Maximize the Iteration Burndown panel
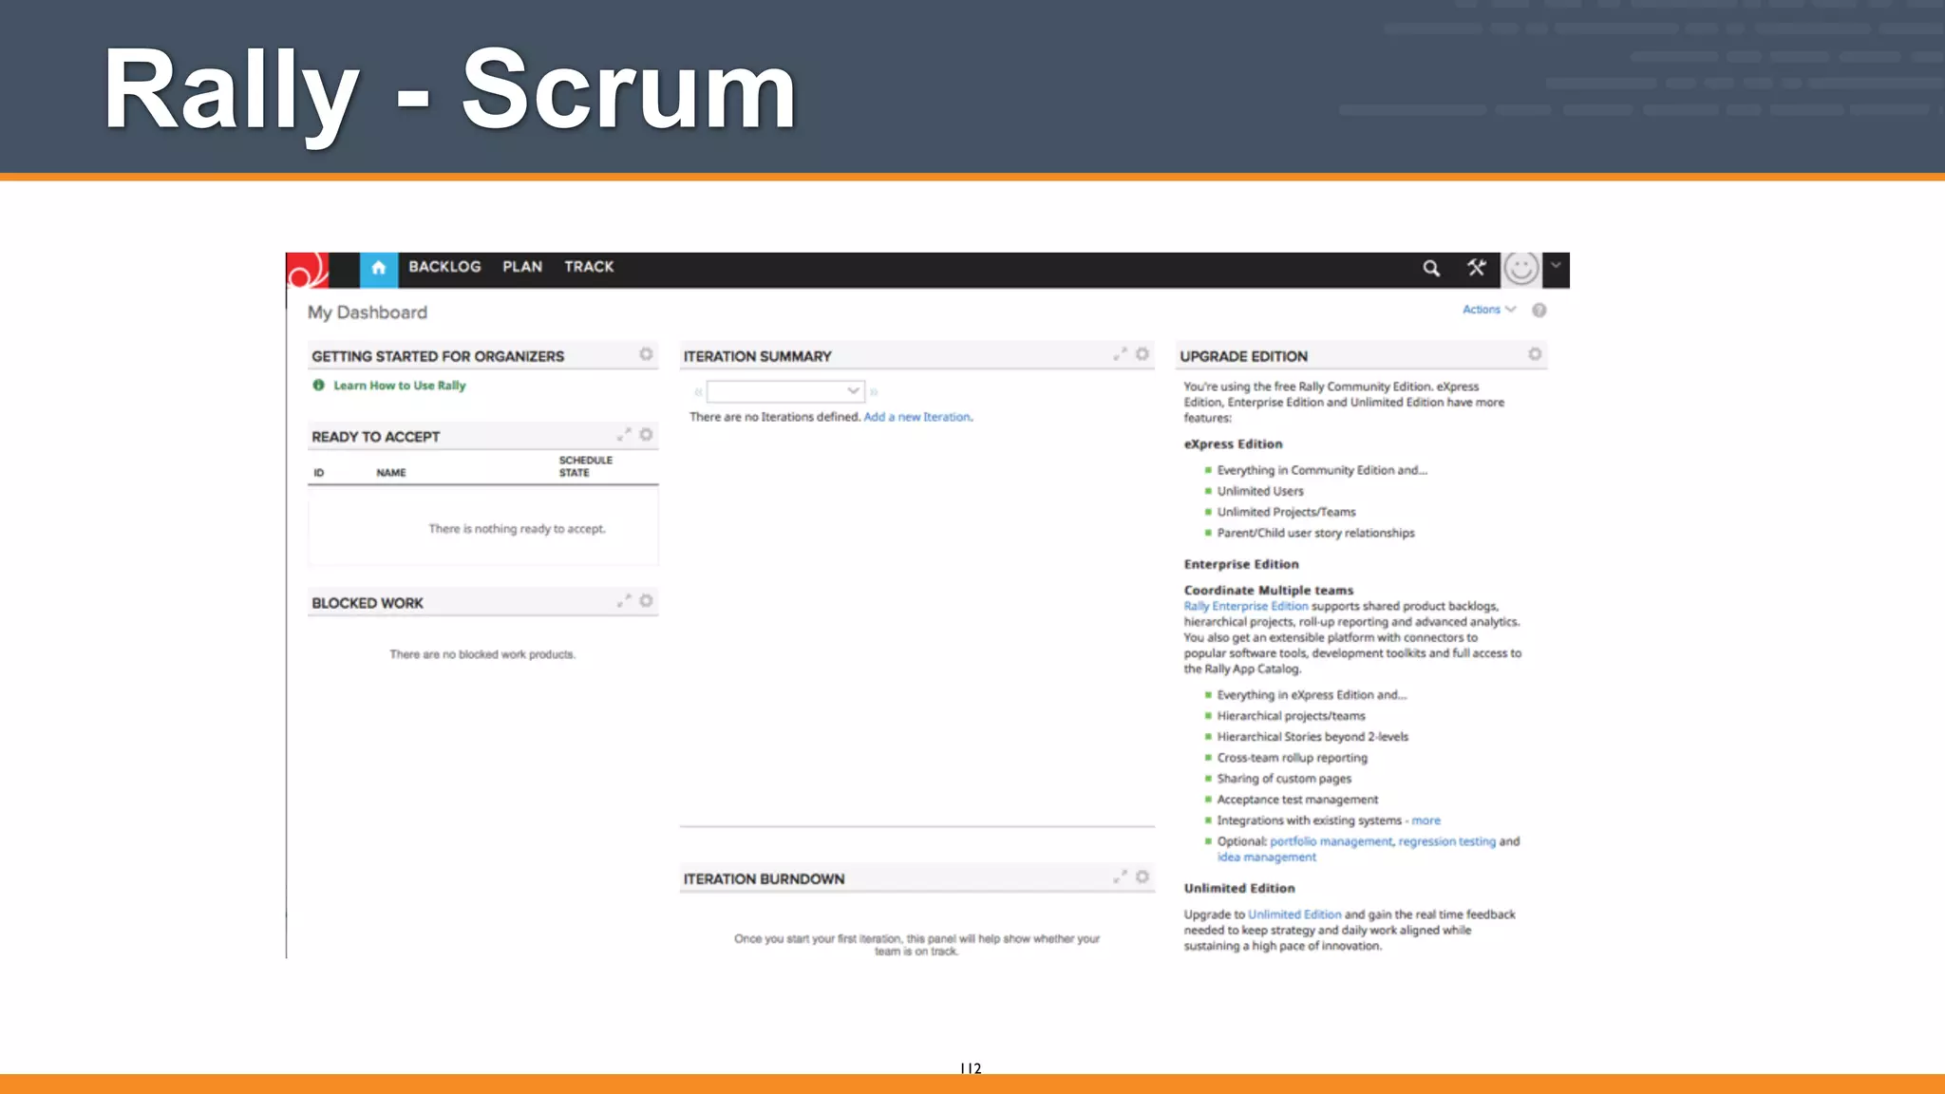Image resolution: width=1945 pixels, height=1094 pixels. coord(1121,877)
